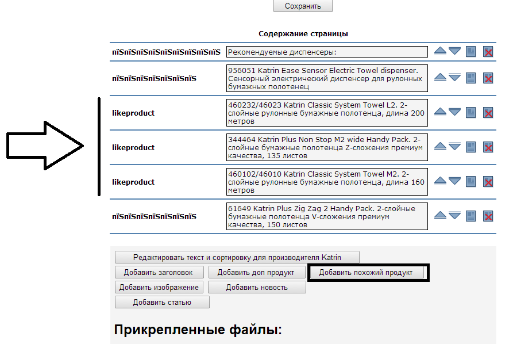Select the likeproduct label beside 344464
513x344 pixels.
(133, 147)
